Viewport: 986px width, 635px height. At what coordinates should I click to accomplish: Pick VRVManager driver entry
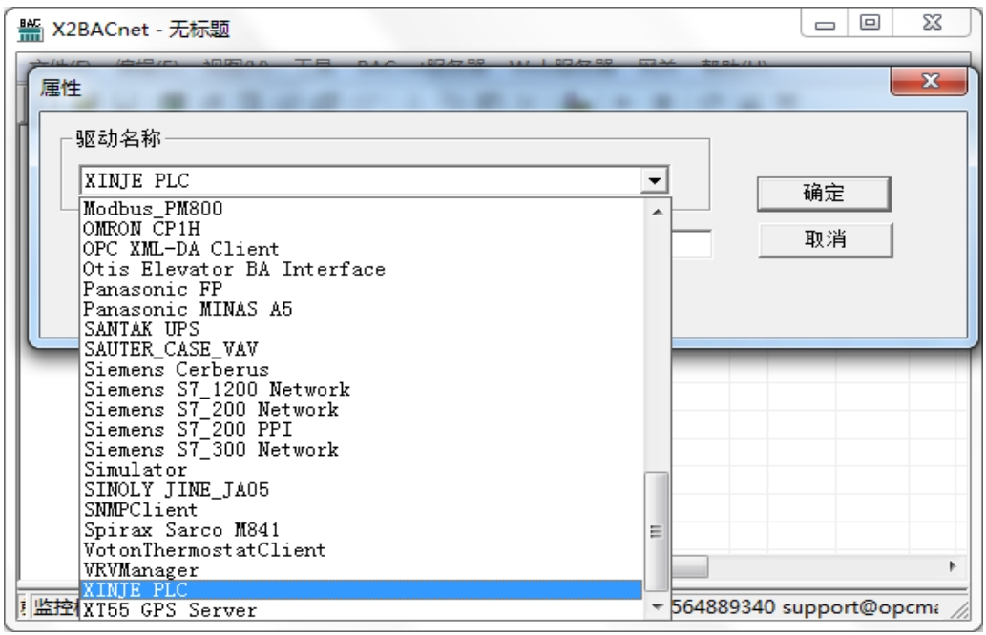(x=362, y=569)
